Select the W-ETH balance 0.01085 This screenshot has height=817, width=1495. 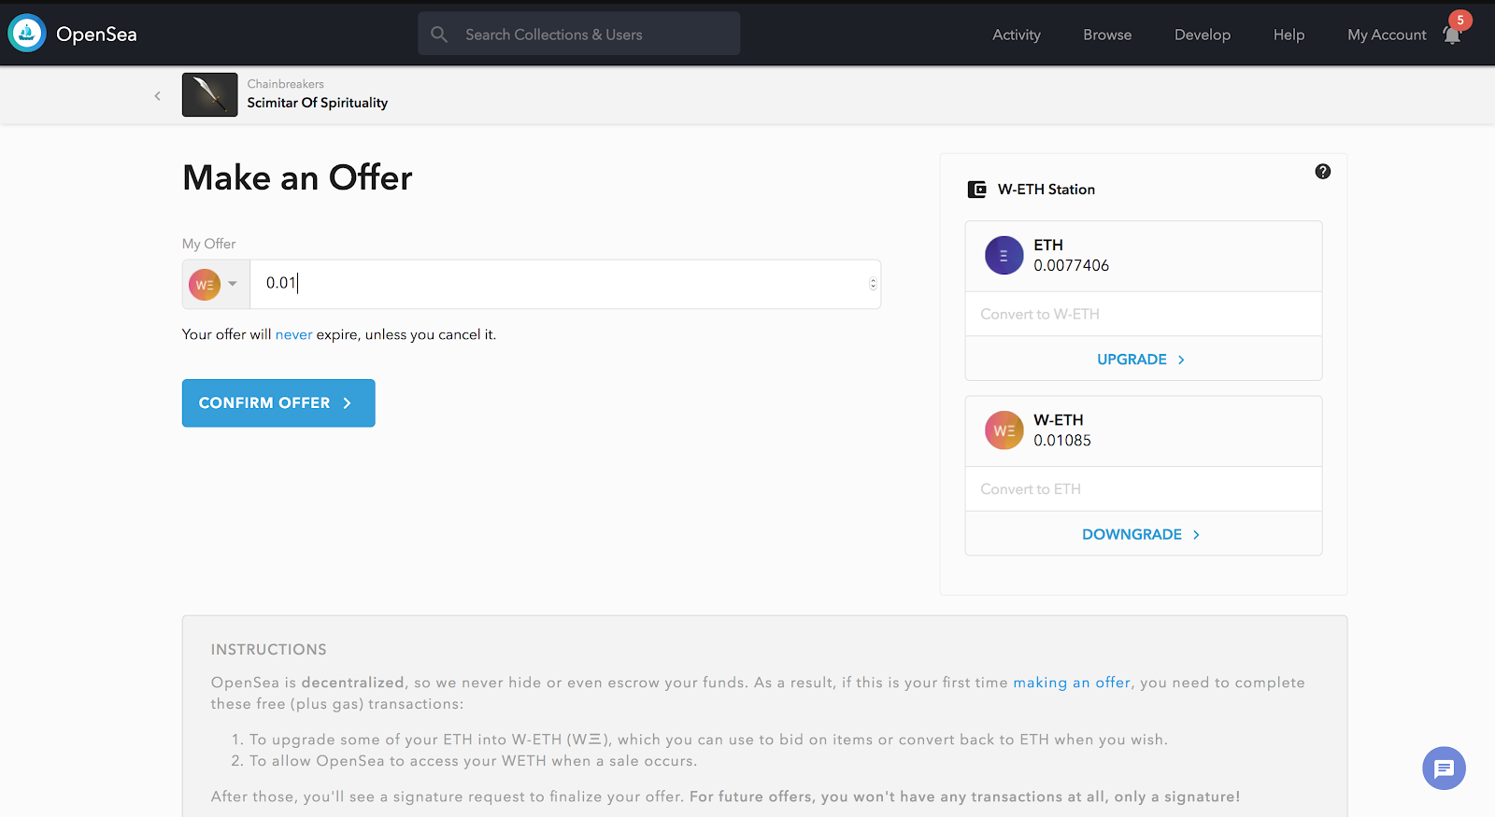(x=1062, y=441)
